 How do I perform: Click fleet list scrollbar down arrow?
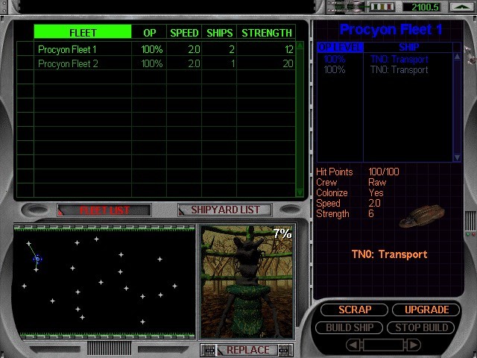coord(300,192)
